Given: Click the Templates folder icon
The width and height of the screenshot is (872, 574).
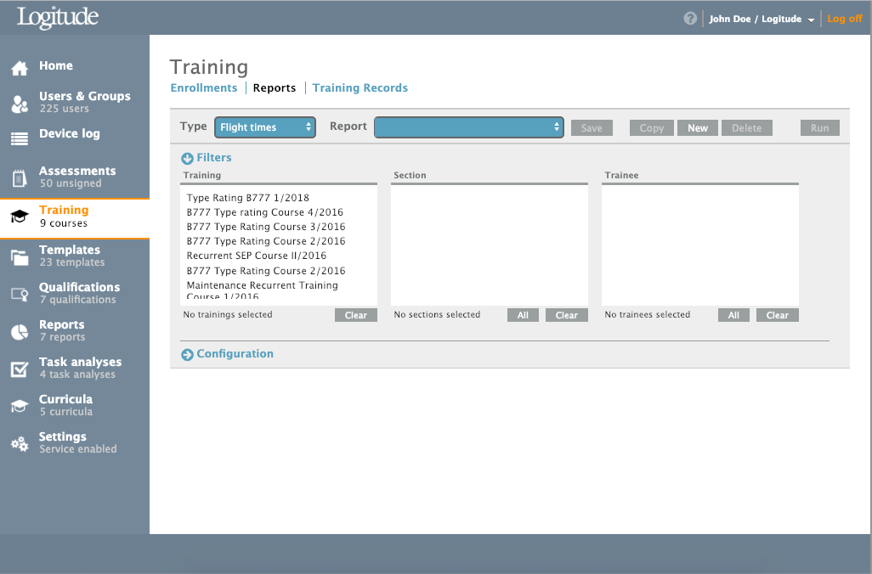Looking at the screenshot, I should pyautogui.click(x=20, y=257).
